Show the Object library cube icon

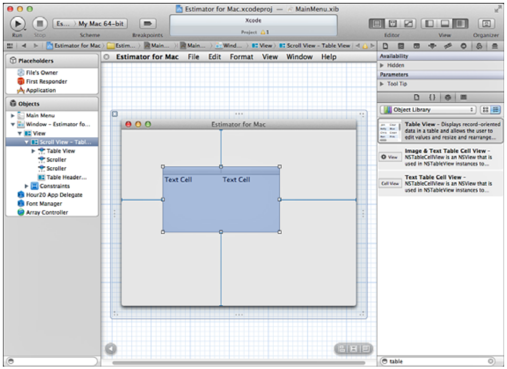click(x=448, y=97)
